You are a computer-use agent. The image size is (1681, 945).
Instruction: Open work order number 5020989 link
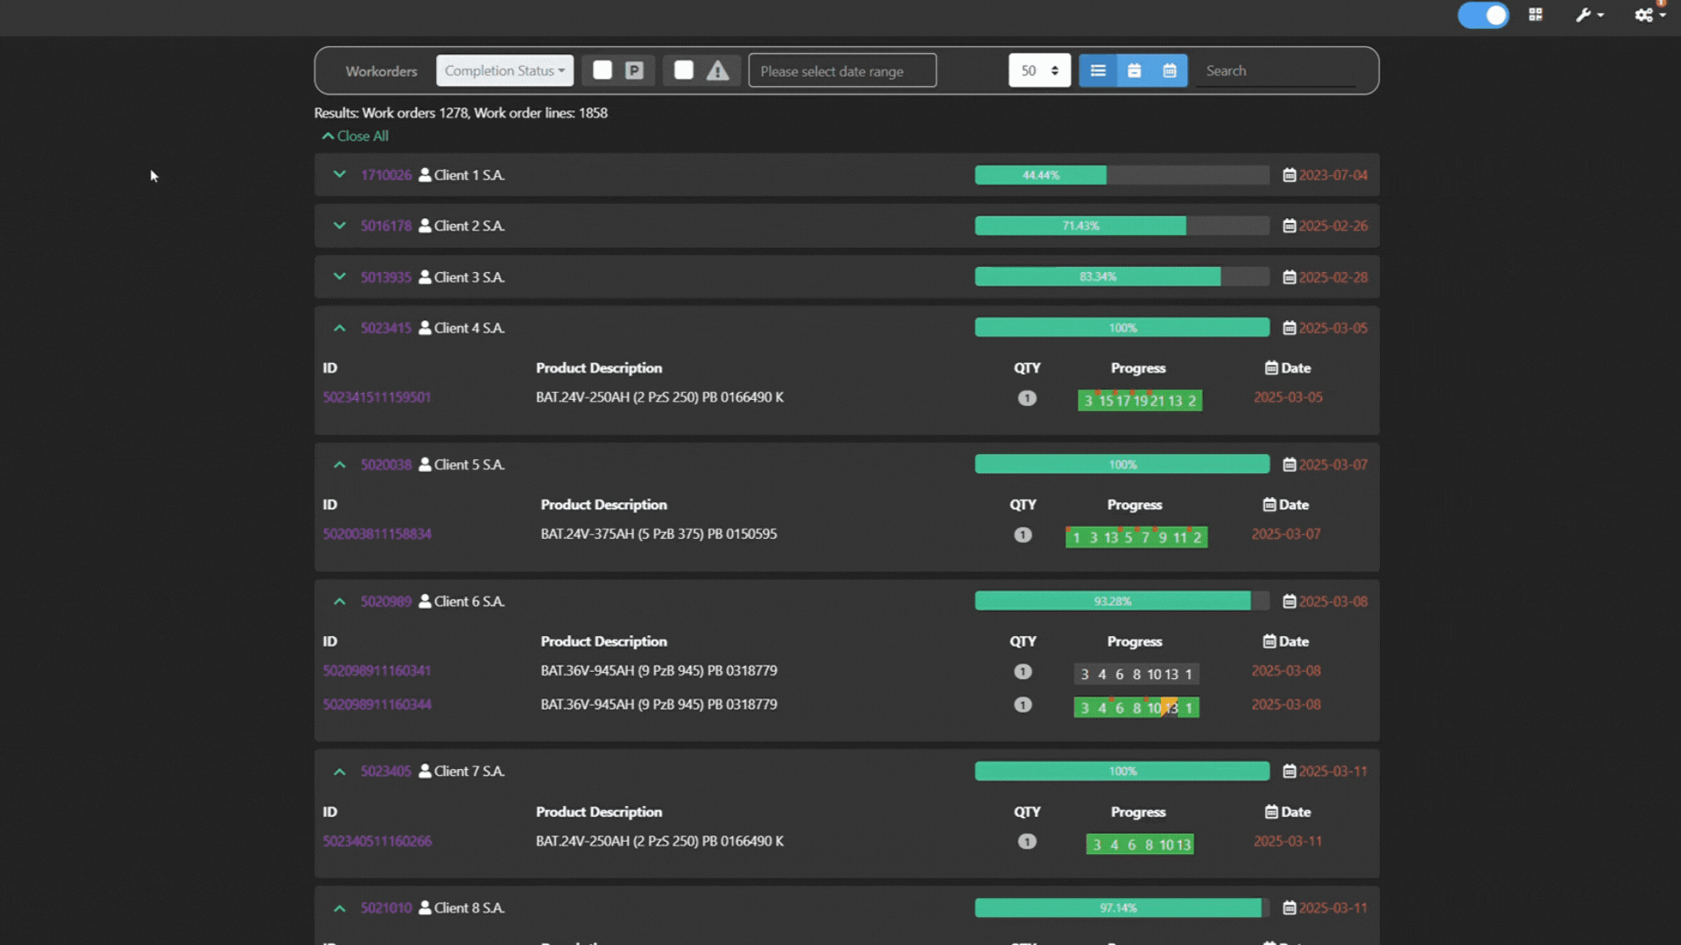pyautogui.click(x=385, y=602)
